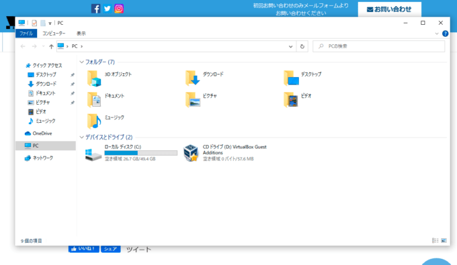Select OneDrive in the navigation pane
The height and width of the screenshot is (265, 457).
tap(38, 134)
